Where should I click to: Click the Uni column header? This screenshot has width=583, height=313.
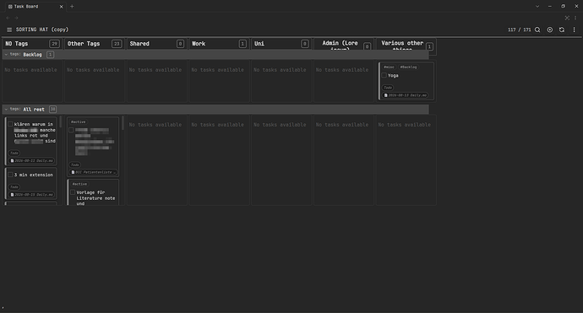281,44
